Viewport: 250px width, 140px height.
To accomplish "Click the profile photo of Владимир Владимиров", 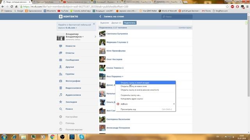I will [61, 37].
